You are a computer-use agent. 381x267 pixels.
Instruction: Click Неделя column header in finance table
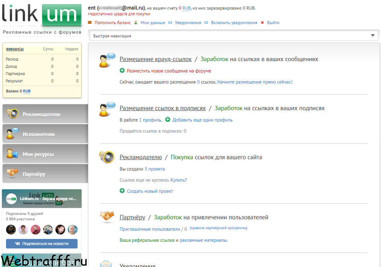(72, 49)
